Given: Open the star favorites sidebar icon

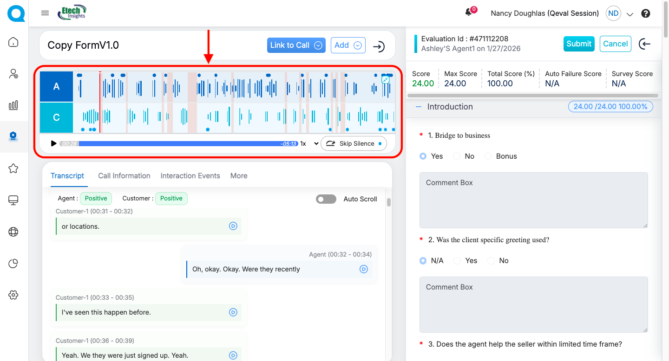Looking at the screenshot, I should coord(13,168).
